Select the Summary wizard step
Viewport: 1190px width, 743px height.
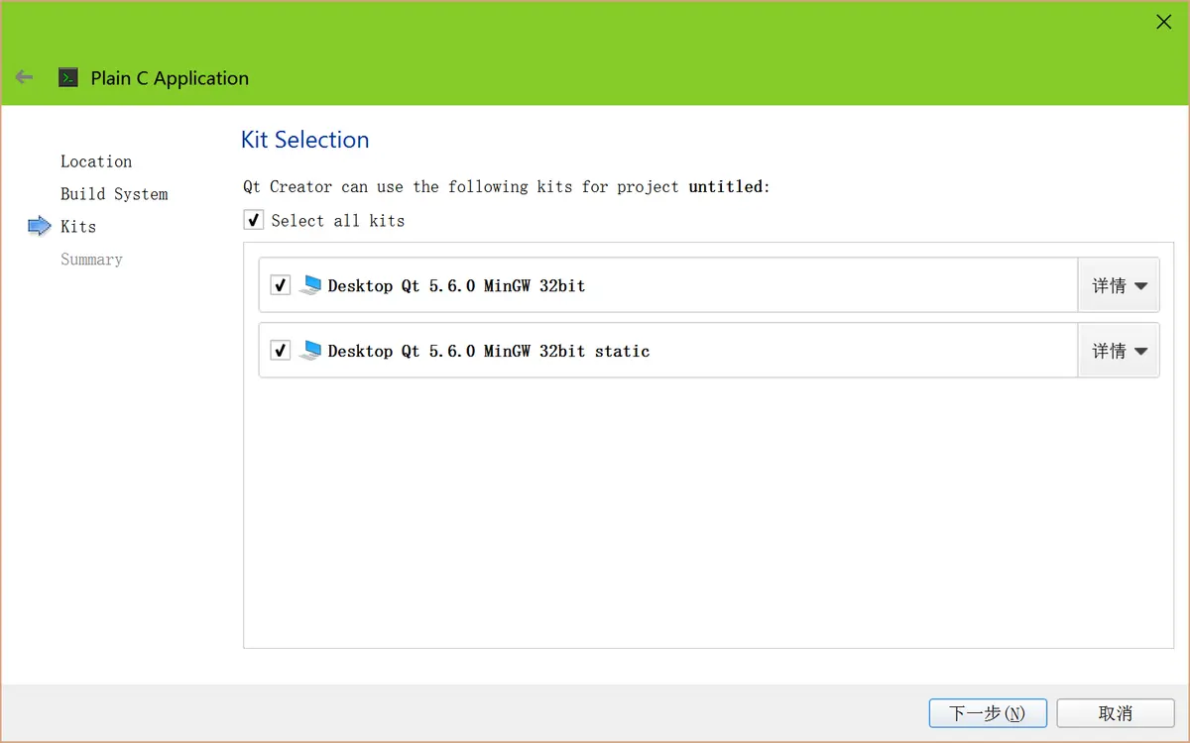[x=91, y=260]
